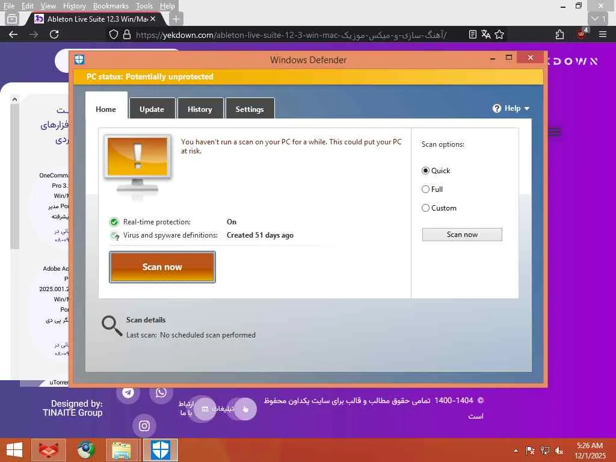Open Firefox hamburger application menu
This screenshot has height=462, width=616.
(x=603, y=34)
